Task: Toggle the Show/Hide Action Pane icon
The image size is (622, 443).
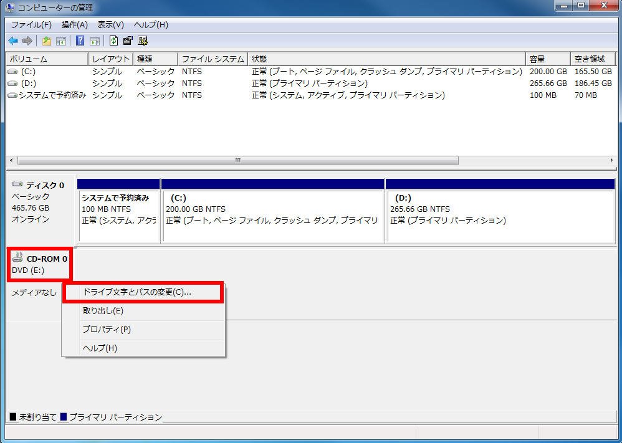Action: point(94,40)
